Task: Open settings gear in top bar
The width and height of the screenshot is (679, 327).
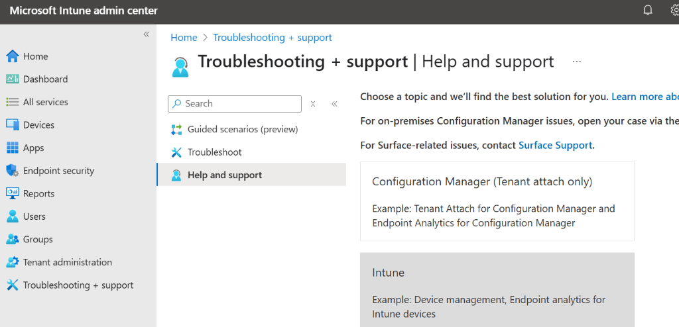Action: 674,11
